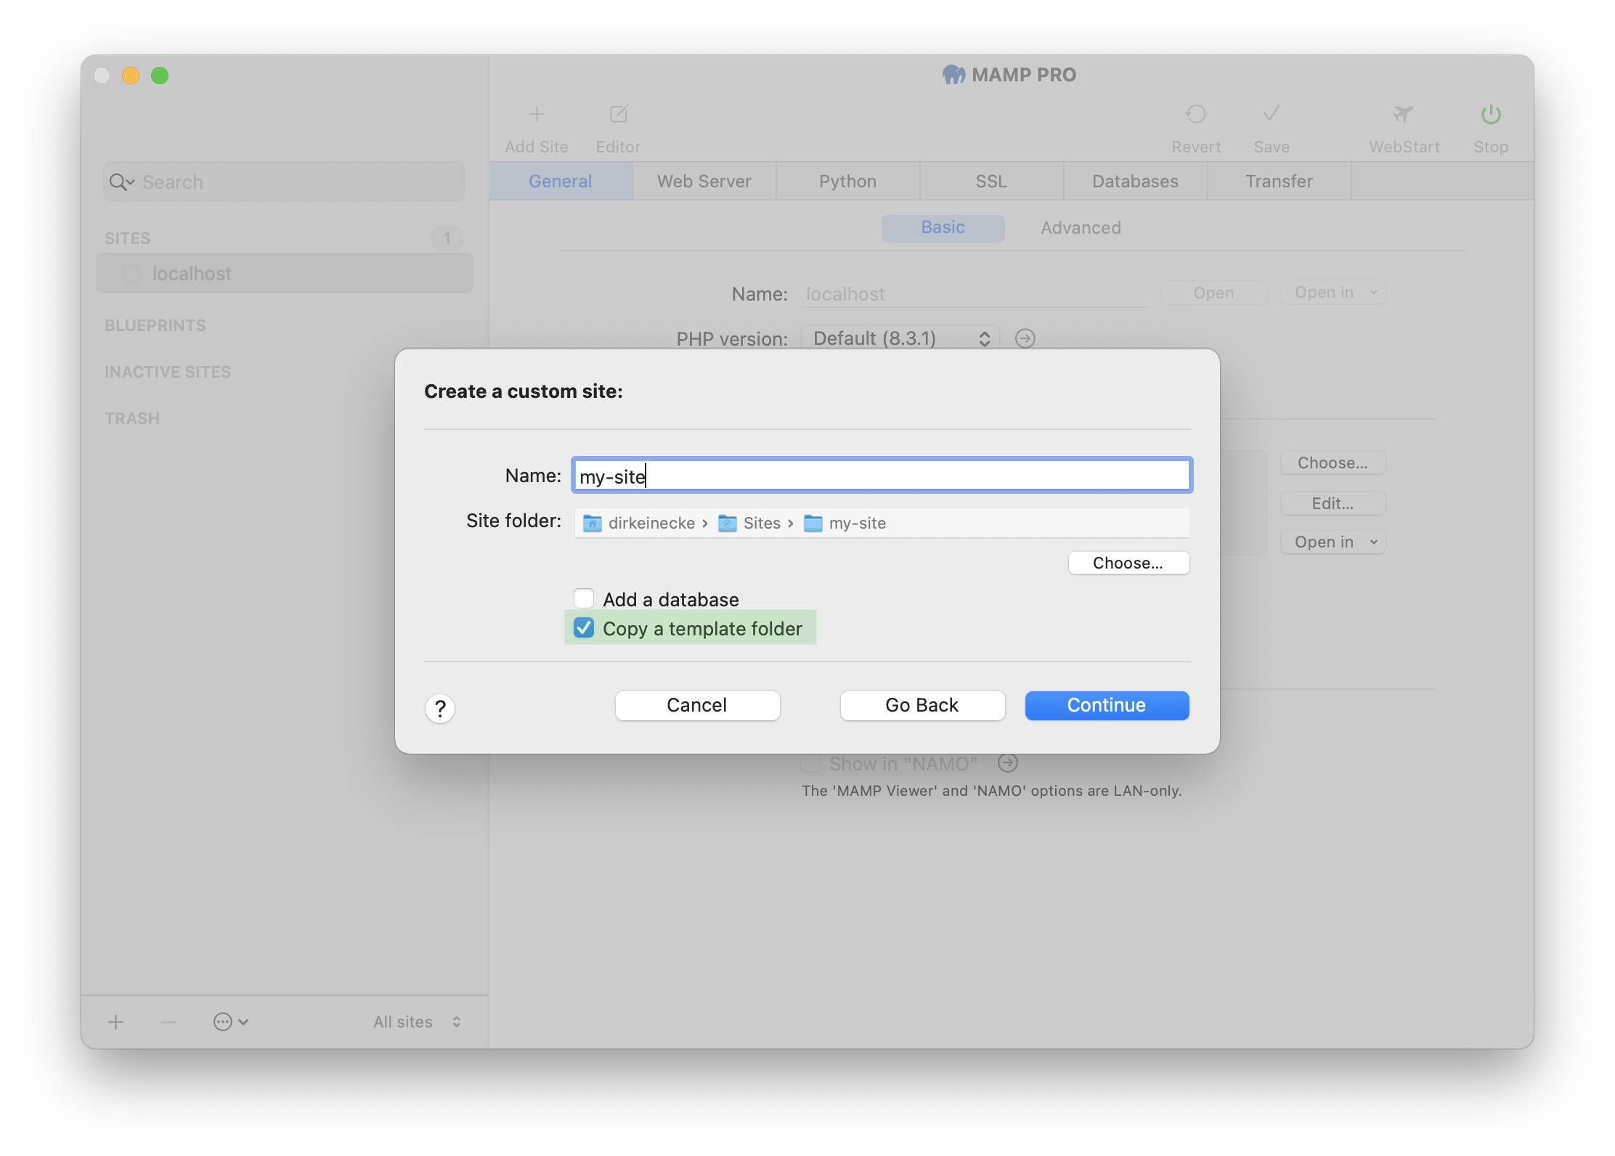Click the Add Site icon in toolbar
Viewport: 1615px width, 1156px height.
(x=537, y=115)
